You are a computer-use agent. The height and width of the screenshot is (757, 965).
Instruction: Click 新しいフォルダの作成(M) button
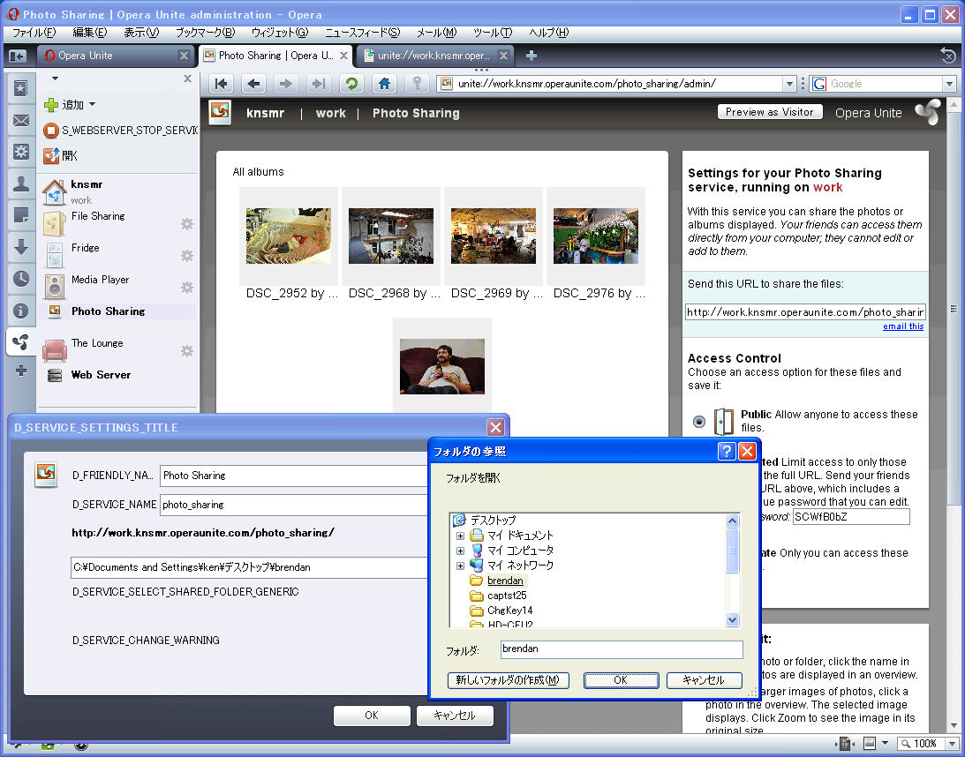[508, 680]
